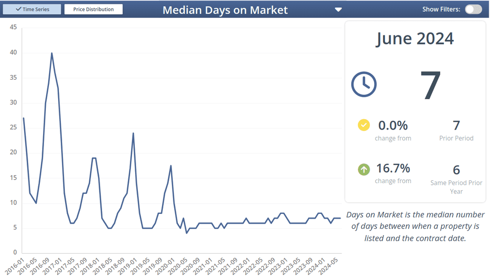Open the metric dropdown beside Median Days on Market
Screen dimensions: 490x279
click(338, 9)
